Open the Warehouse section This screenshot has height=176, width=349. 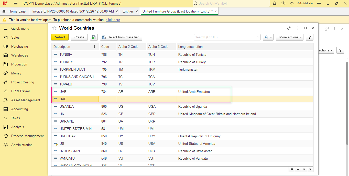[x=20, y=55]
